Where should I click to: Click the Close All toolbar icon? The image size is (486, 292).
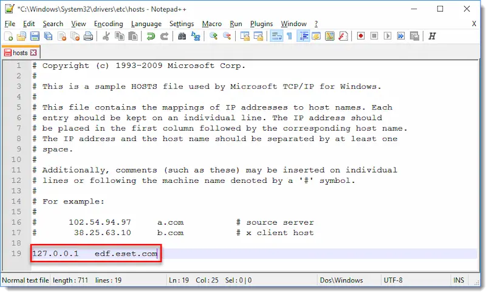(x=75, y=36)
